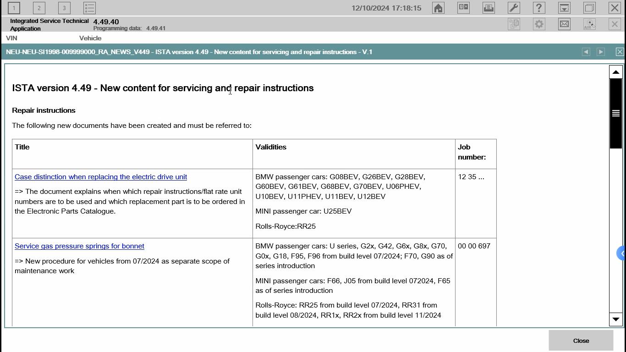Click 'The document explains when which repair instructions' description

coord(130,201)
